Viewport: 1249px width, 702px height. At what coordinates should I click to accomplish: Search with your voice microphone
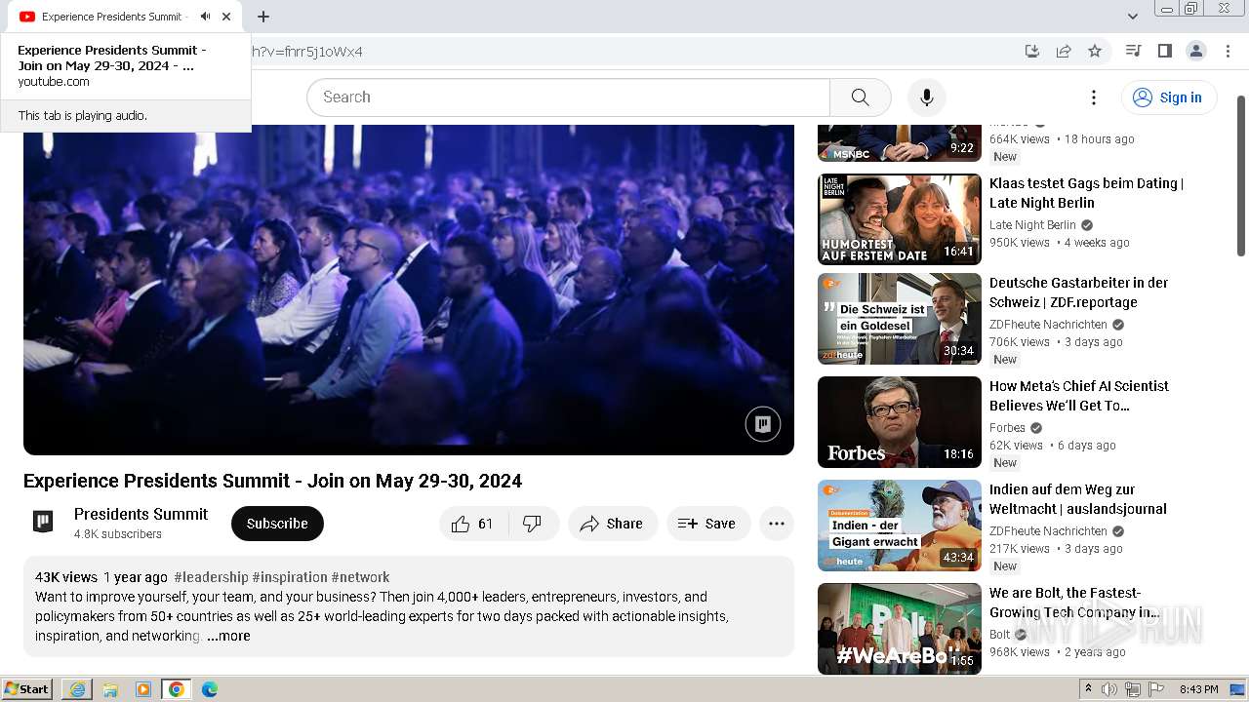(x=927, y=97)
